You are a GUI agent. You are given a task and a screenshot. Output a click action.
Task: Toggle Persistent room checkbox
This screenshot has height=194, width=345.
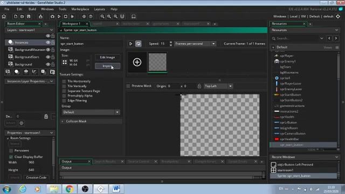11,151
